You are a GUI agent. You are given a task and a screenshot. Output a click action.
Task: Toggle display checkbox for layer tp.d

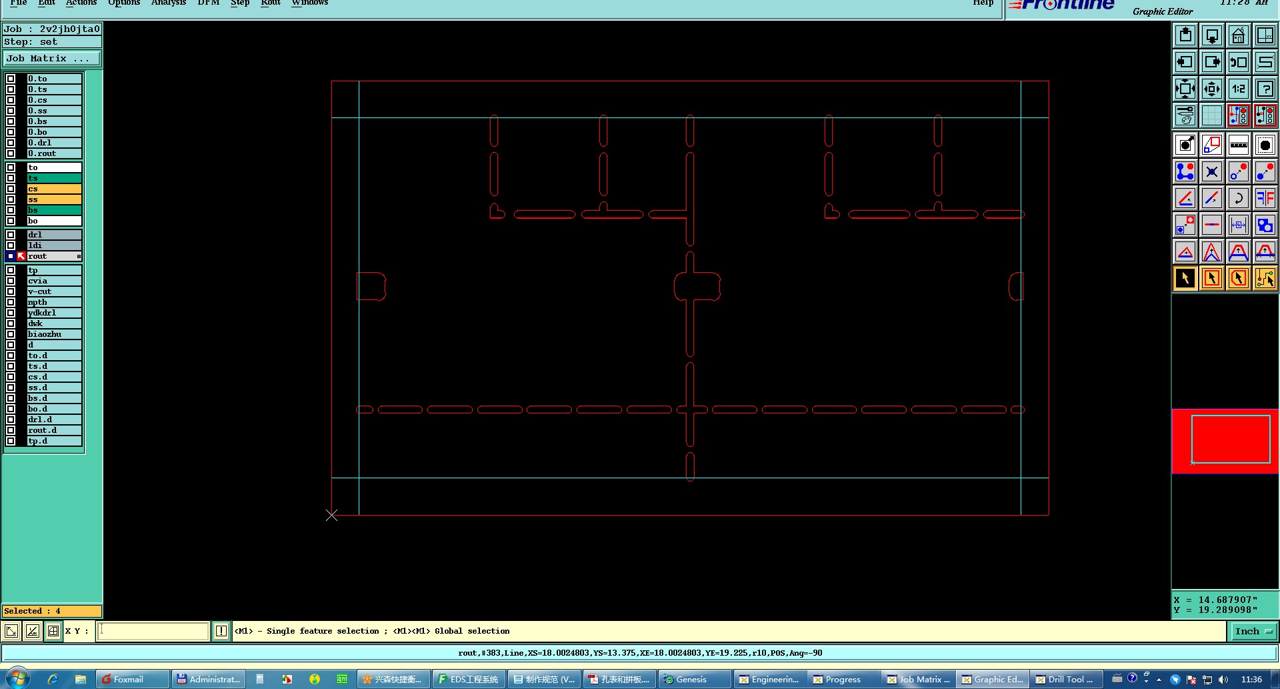[11, 441]
